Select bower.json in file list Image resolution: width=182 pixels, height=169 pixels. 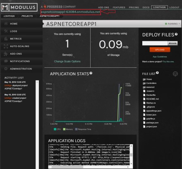(x=150, y=115)
